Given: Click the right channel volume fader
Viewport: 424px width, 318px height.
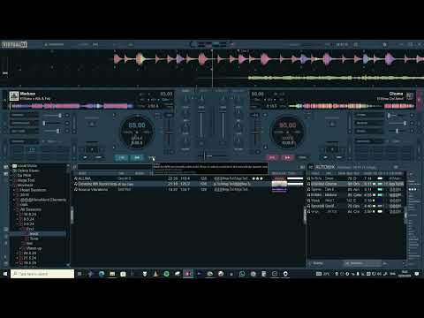Looking at the screenshot, I should 223,124.
